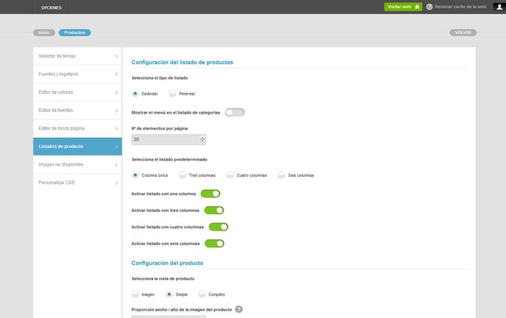
Task: Select the Pinterest listing type
Action: pos(173,94)
